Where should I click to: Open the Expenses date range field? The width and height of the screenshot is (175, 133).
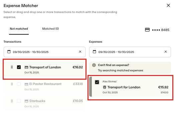[x=130, y=52]
